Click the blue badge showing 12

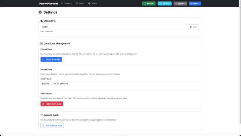pyautogui.click(x=164, y=3)
